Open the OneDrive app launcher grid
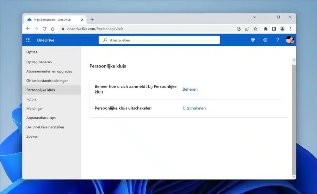The width and height of the screenshot is (317, 194). click(x=28, y=40)
